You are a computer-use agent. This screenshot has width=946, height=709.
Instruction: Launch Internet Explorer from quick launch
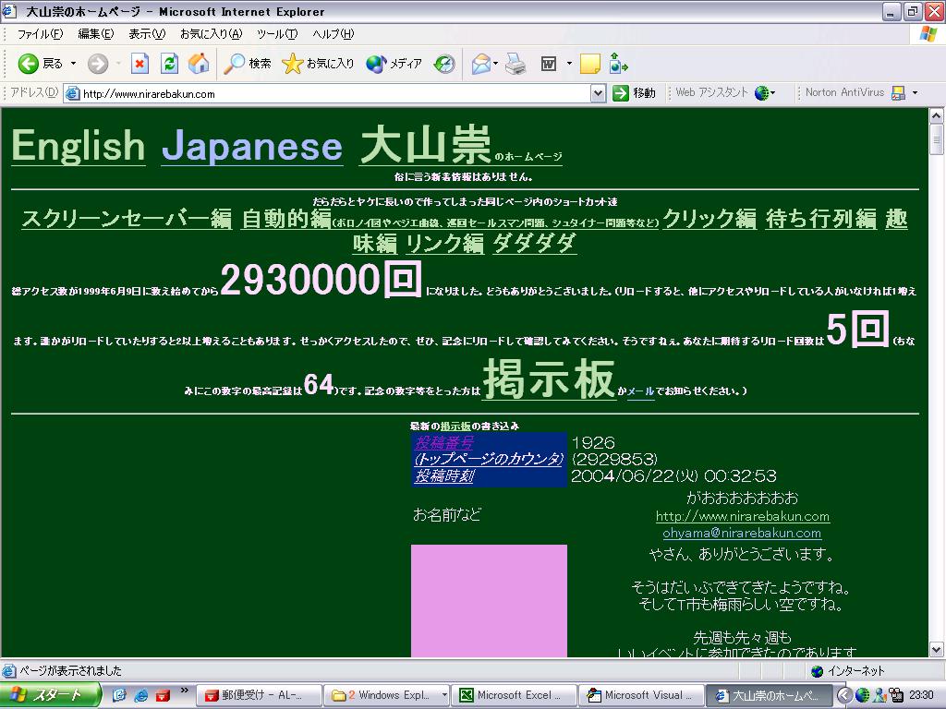pos(141,695)
